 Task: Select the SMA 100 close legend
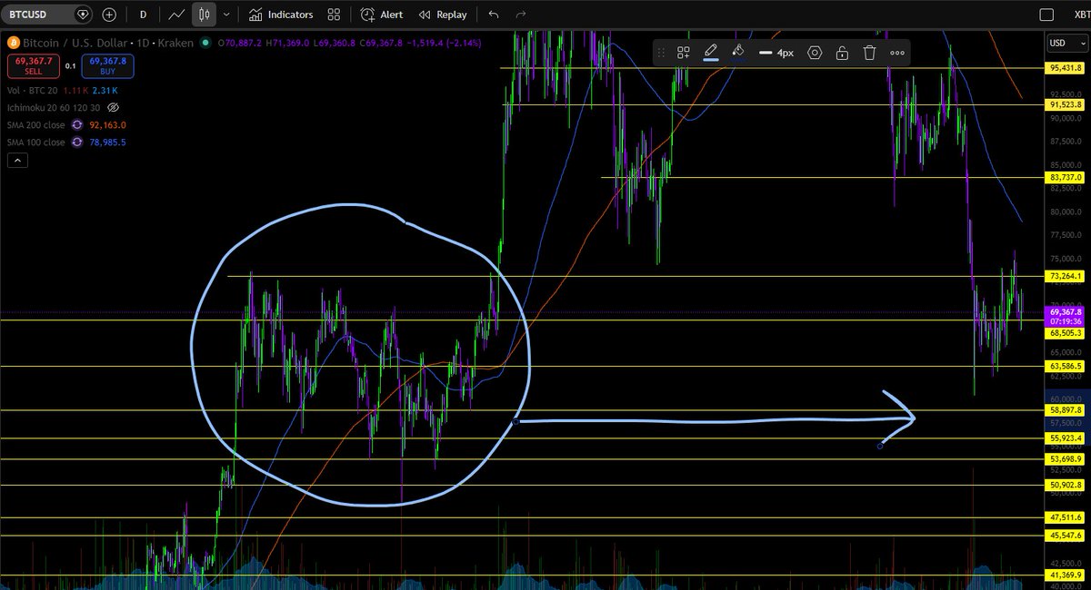[38, 143]
